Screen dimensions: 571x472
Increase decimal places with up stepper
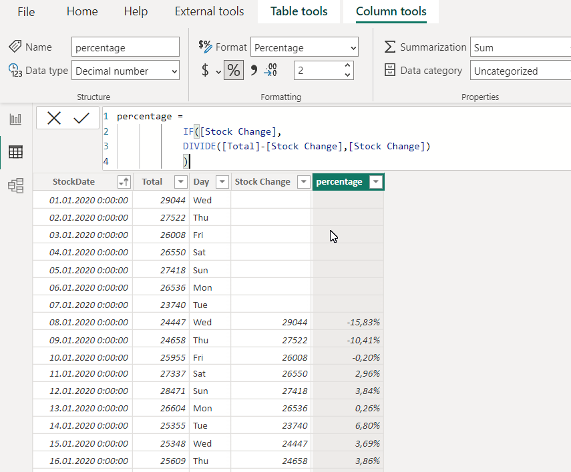click(347, 65)
